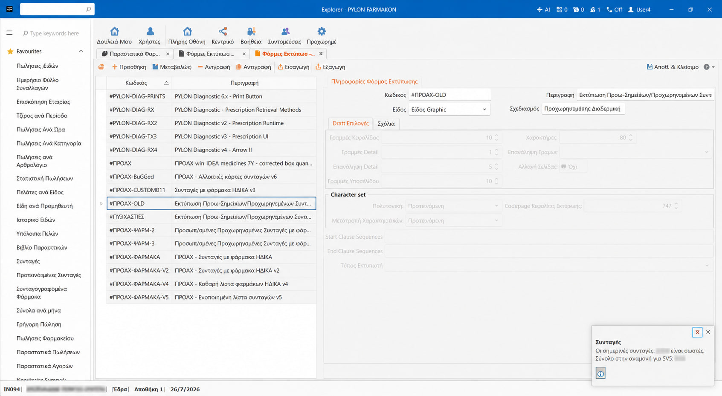Open the Προχωρημέ settings gear icon
The image size is (722, 396).
322,36
